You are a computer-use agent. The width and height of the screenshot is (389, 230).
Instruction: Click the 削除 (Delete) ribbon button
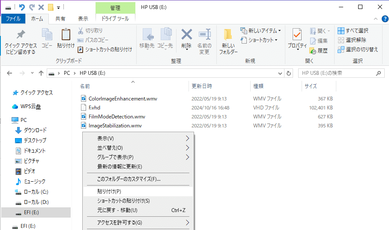pyautogui.click(x=186, y=39)
